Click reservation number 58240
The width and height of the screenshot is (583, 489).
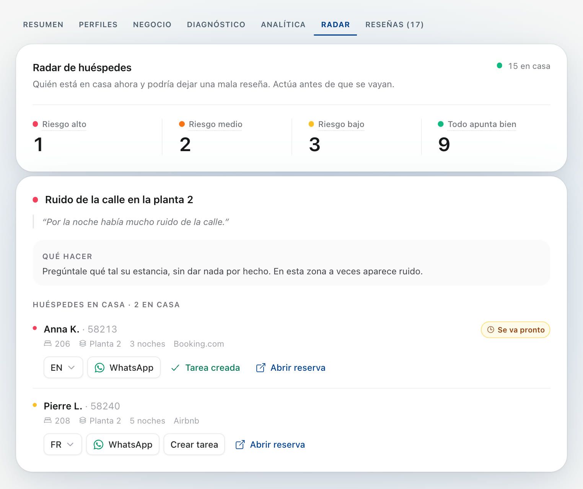[x=105, y=406]
